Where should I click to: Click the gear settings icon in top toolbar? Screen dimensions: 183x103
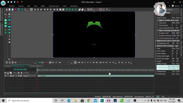107,9
